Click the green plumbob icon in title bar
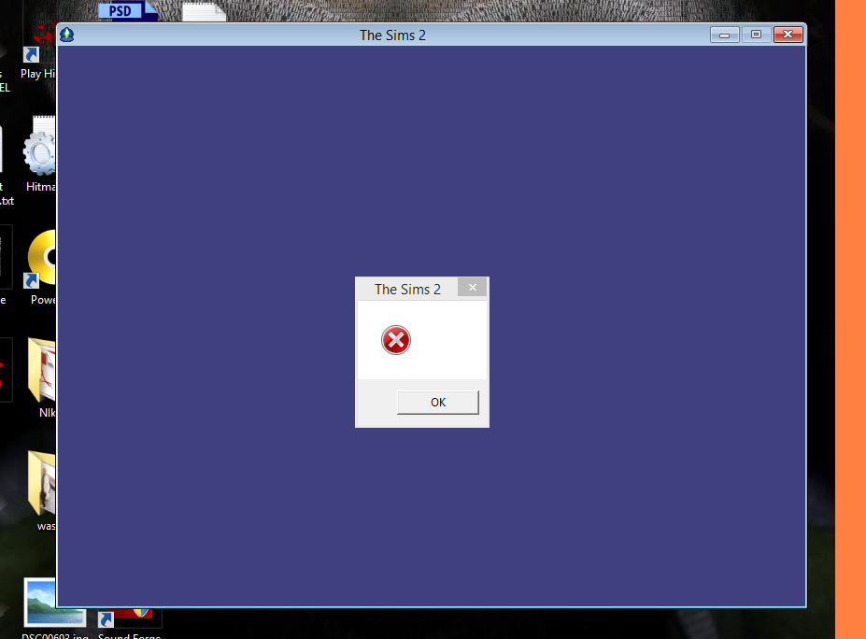866x639 pixels. (66, 35)
